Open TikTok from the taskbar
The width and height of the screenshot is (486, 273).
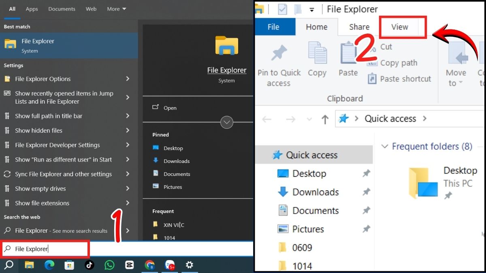point(90,265)
